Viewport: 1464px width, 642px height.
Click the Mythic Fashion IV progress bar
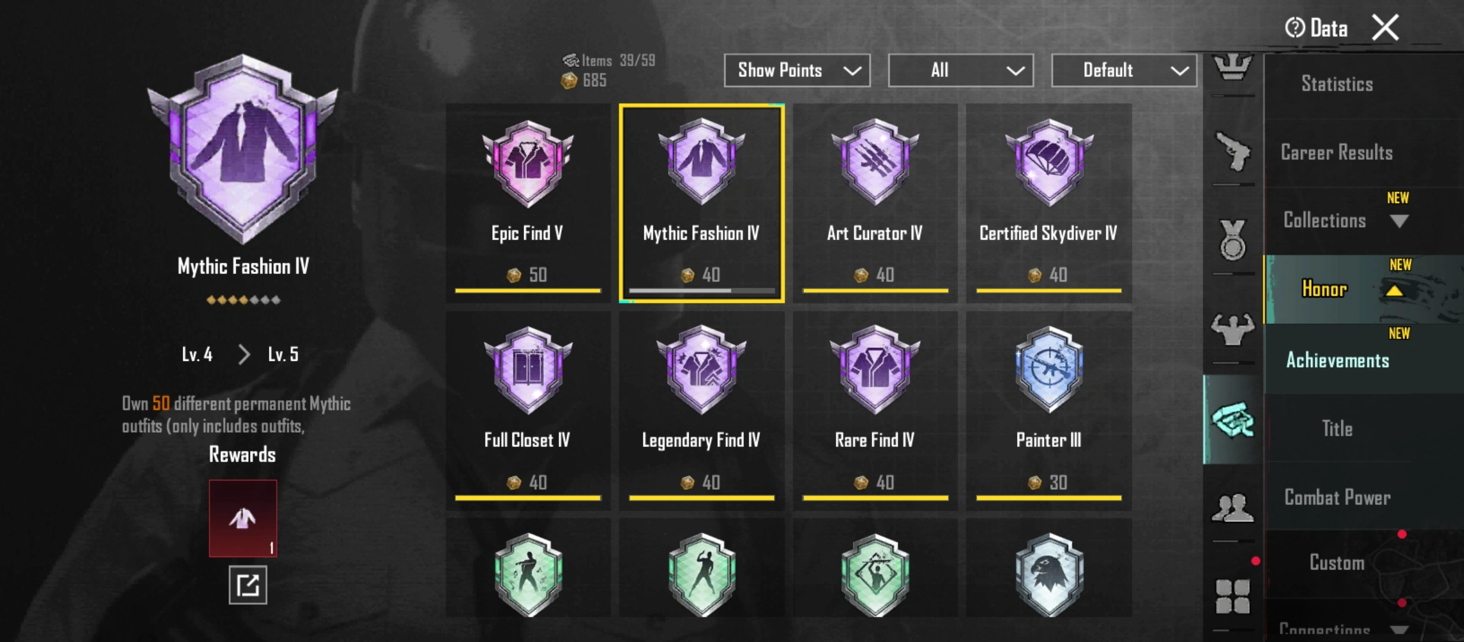click(x=702, y=291)
